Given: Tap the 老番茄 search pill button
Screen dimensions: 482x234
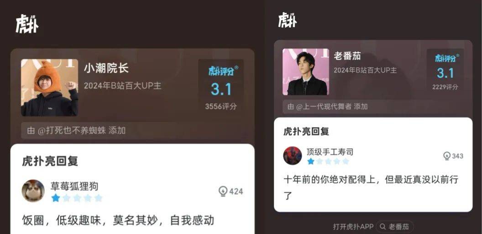Looking at the screenshot, I should pyautogui.click(x=395, y=227).
